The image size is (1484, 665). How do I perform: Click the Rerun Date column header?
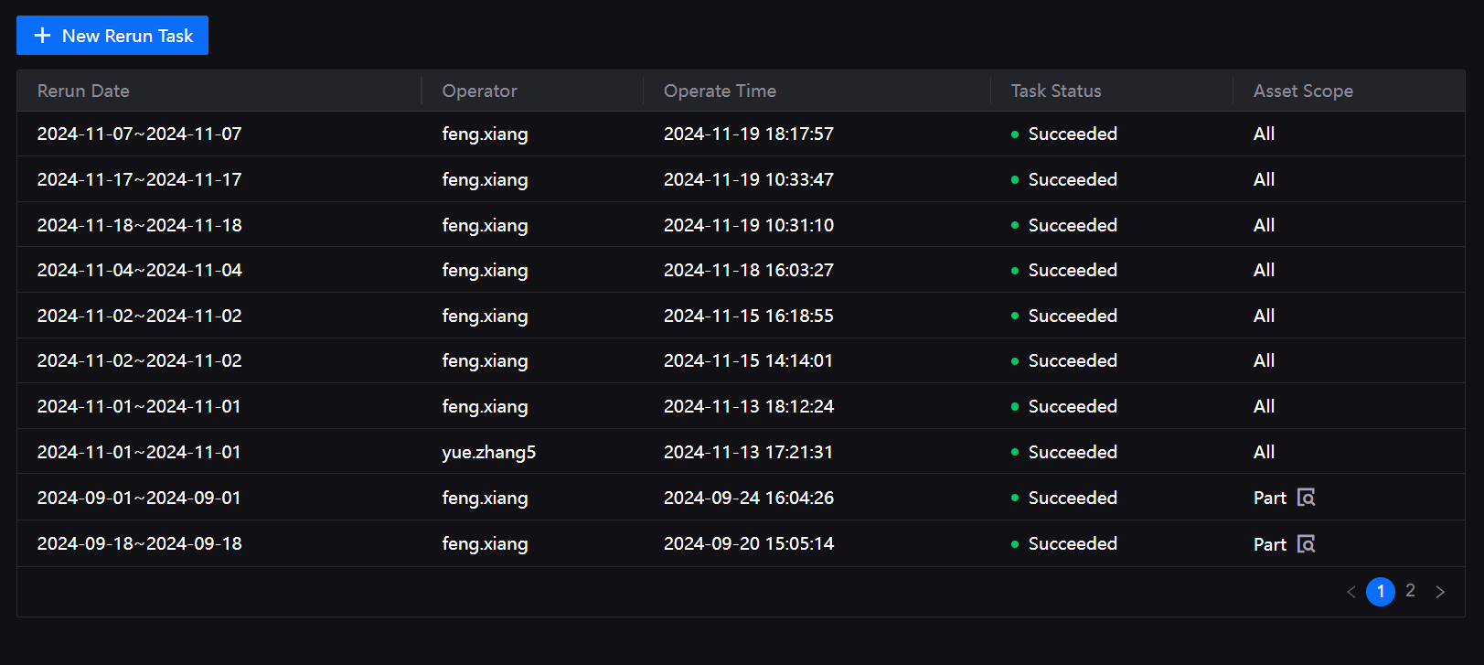tap(83, 91)
